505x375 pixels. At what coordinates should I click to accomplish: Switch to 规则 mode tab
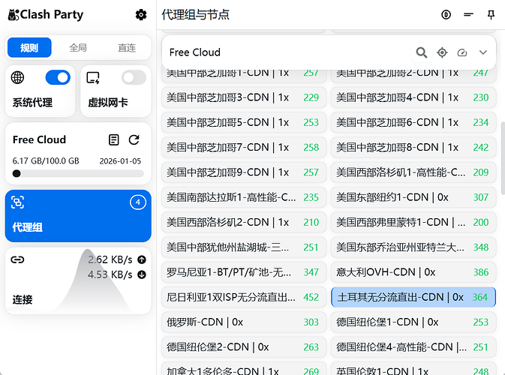29,48
